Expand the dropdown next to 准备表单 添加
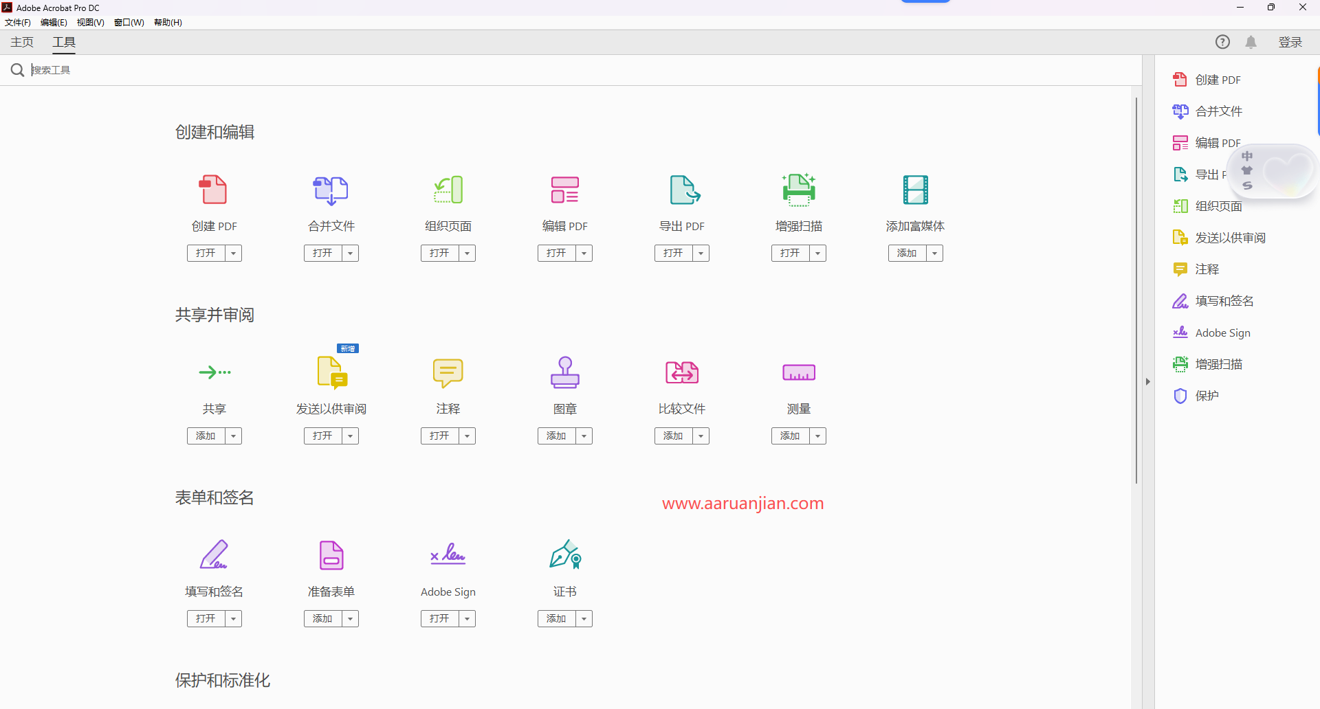Viewport: 1320px width, 709px height. click(350, 618)
